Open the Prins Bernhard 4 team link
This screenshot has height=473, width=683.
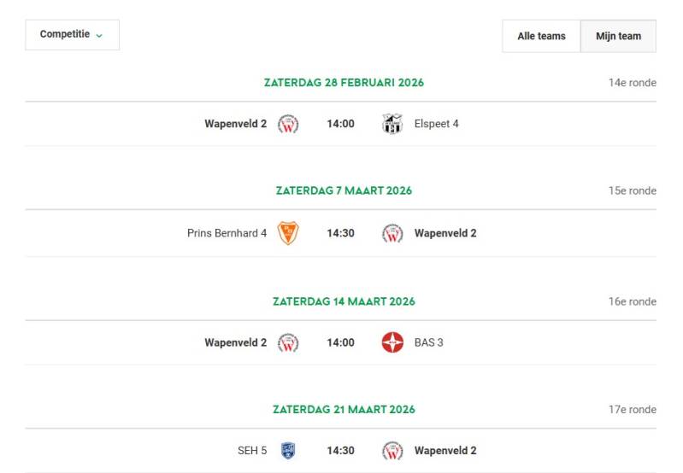pyautogui.click(x=227, y=233)
